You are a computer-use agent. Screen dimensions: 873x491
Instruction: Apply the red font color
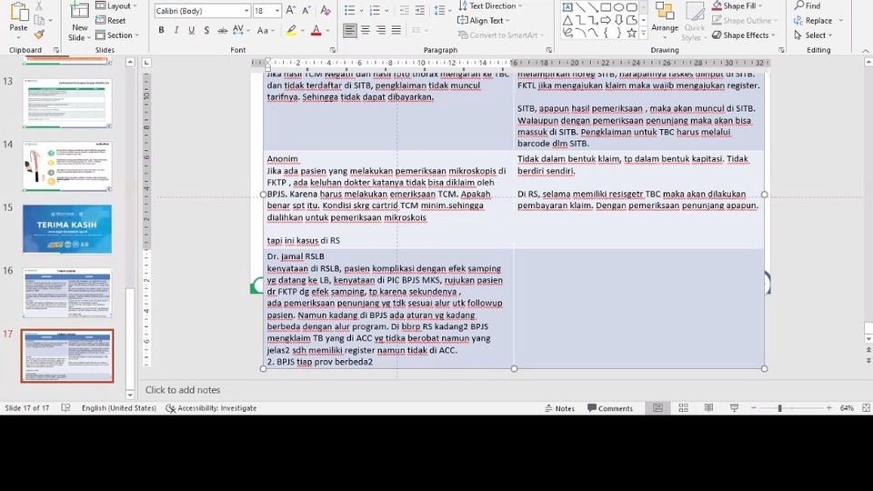coord(316,31)
